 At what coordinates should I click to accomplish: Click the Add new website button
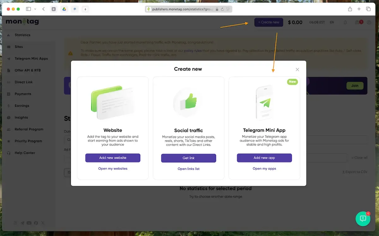pyautogui.click(x=113, y=158)
